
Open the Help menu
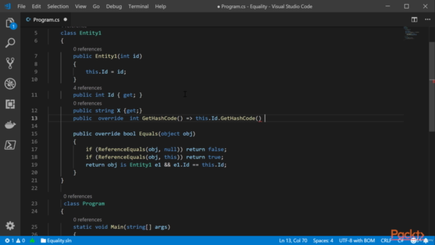[160, 6]
